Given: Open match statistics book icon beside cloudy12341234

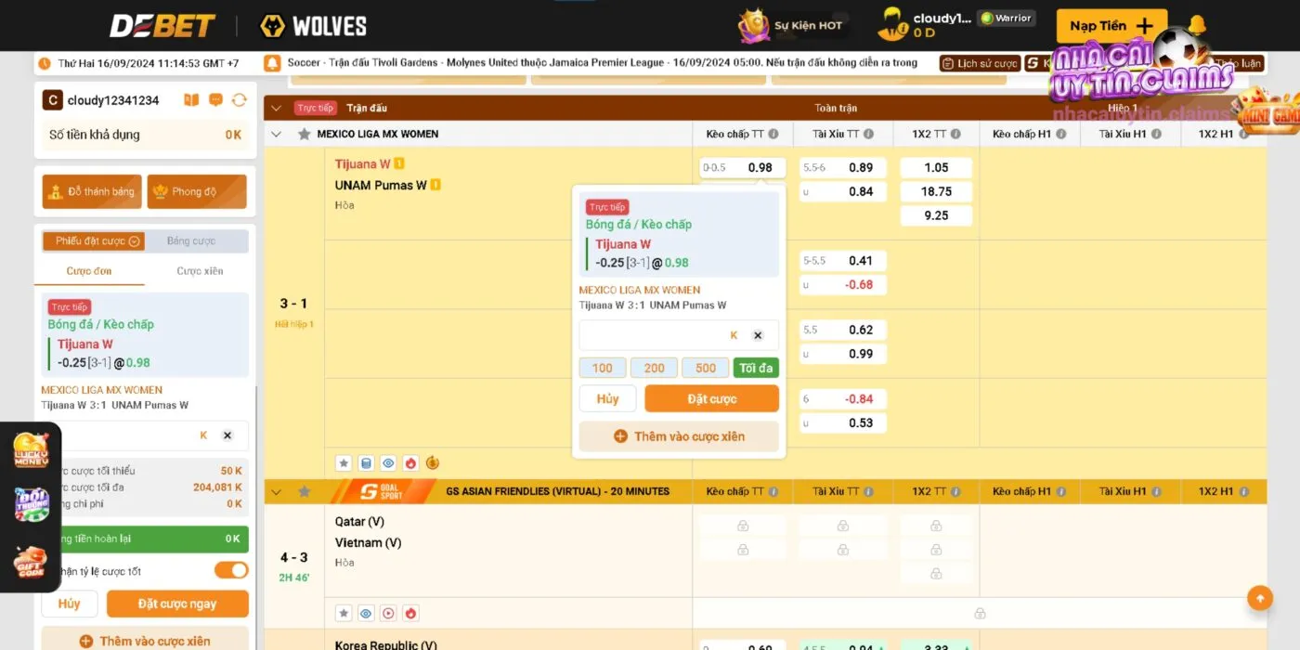Looking at the screenshot, I should pyautogui.click(x=191, y=98).
